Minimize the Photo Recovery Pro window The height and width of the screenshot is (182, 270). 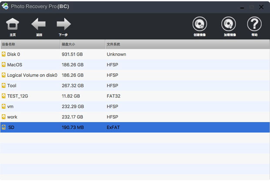(242, 7)
